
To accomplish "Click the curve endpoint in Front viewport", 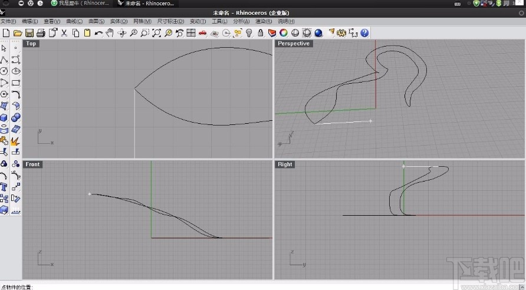I will tap(90, 194).
